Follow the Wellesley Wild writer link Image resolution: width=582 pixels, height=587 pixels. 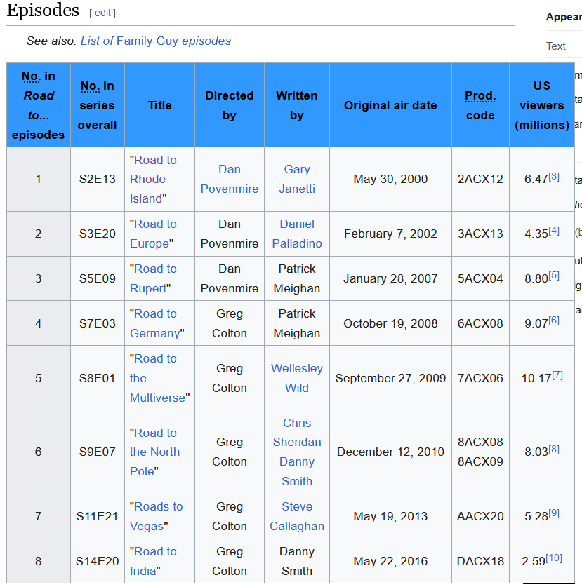(297, 378)
